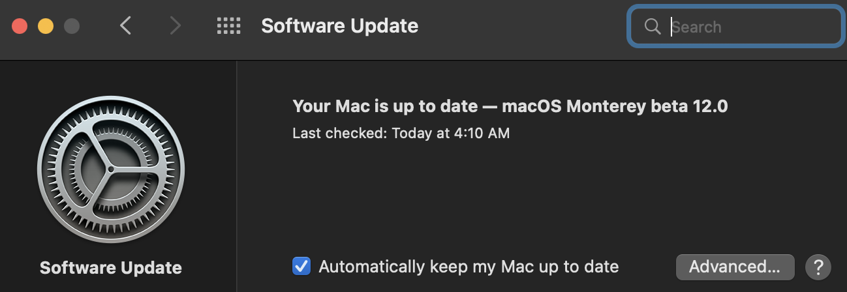This screenshot has height=292, width=847.
Task: Go forward using the right chevron
Action: click(x=174, y=26)
